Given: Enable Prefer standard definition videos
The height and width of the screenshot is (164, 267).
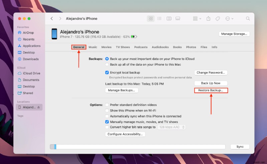Looking at the screenshot, I should pos(107,105).
